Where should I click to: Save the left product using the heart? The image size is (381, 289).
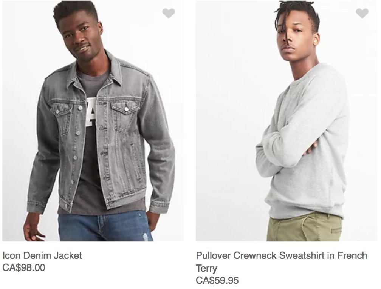pos(169,13)
